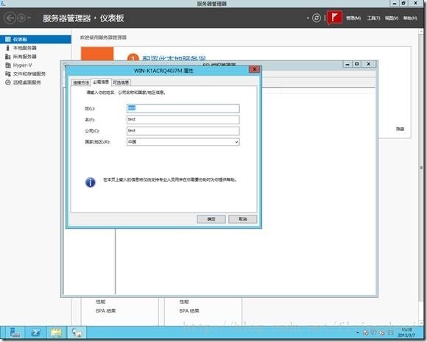Click the 所有服务器 sidebar icon
Viewport: 427px width, 342px height.
8,57
